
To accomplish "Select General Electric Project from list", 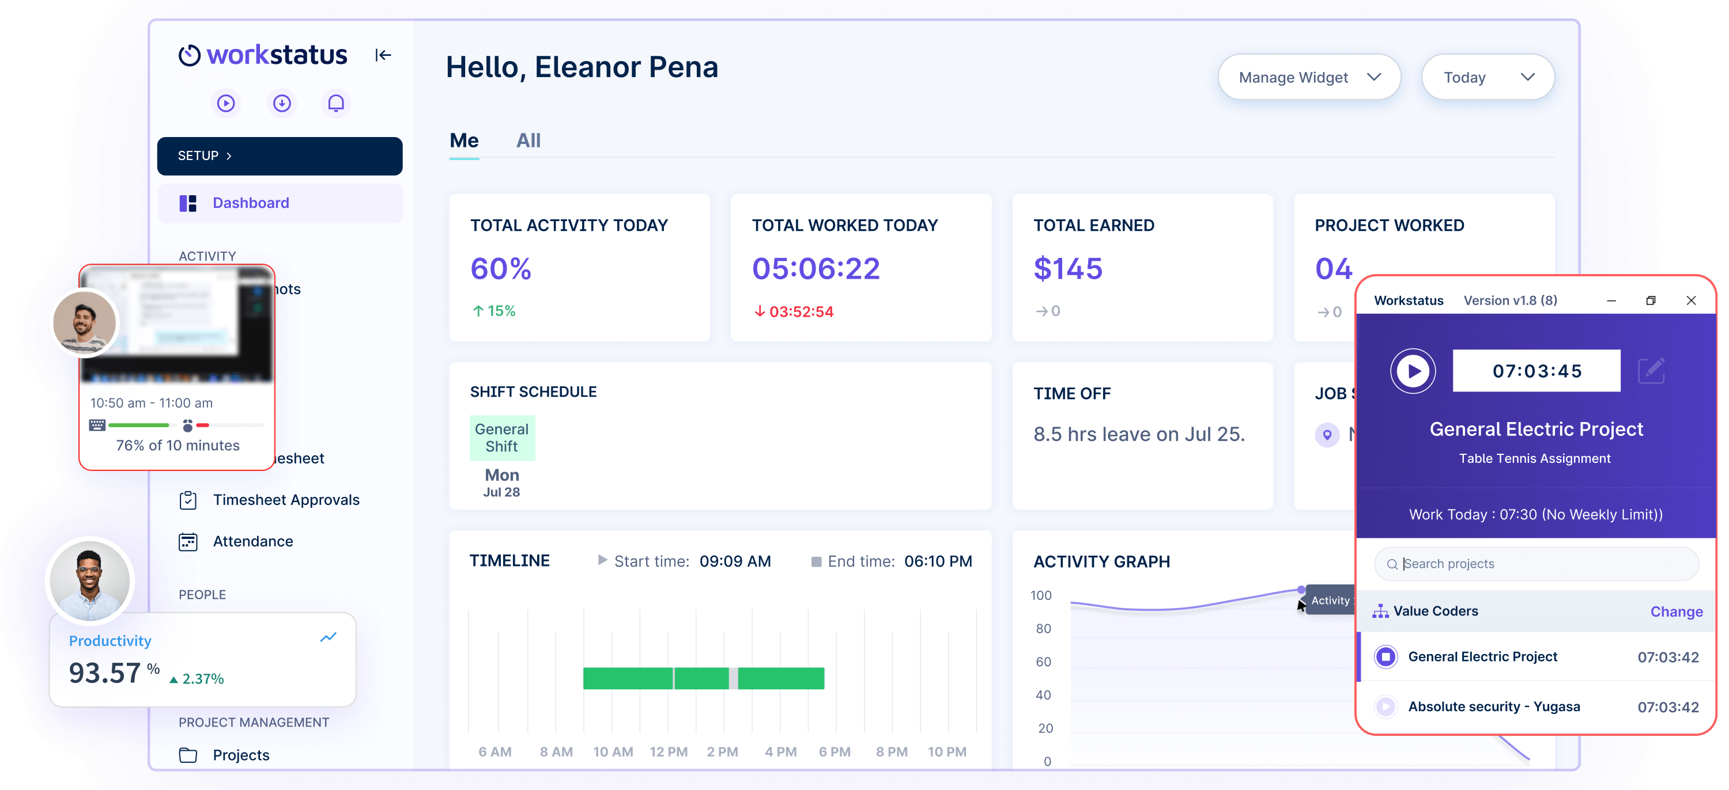I will (1483, 656).
